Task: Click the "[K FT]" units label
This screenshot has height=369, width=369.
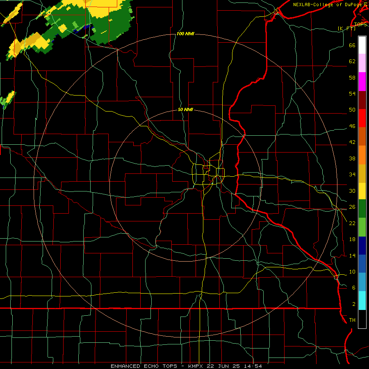Action: click(x=346, y=28)
